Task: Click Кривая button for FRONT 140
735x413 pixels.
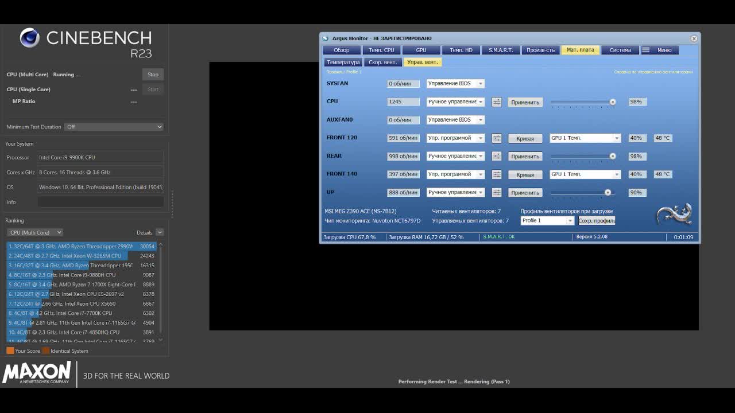Action: [x=525, y=174]
